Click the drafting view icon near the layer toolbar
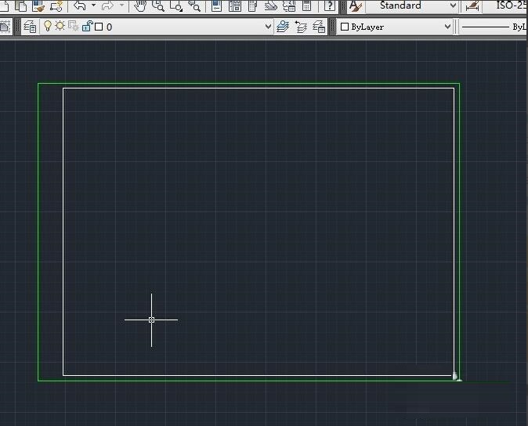Image resolution: width=528 pixels, height=426 pixels. click(x=5, y=27)
